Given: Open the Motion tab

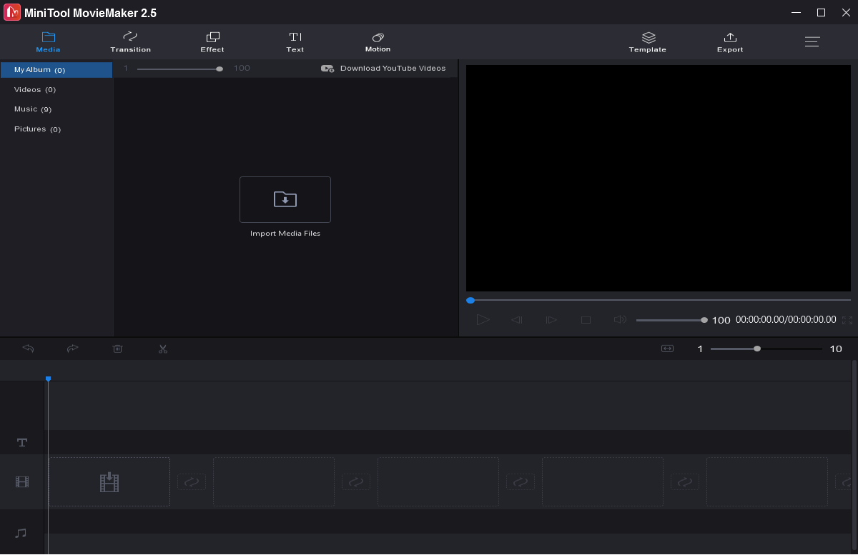Looking at the screenshot, I should pos(378,42).
